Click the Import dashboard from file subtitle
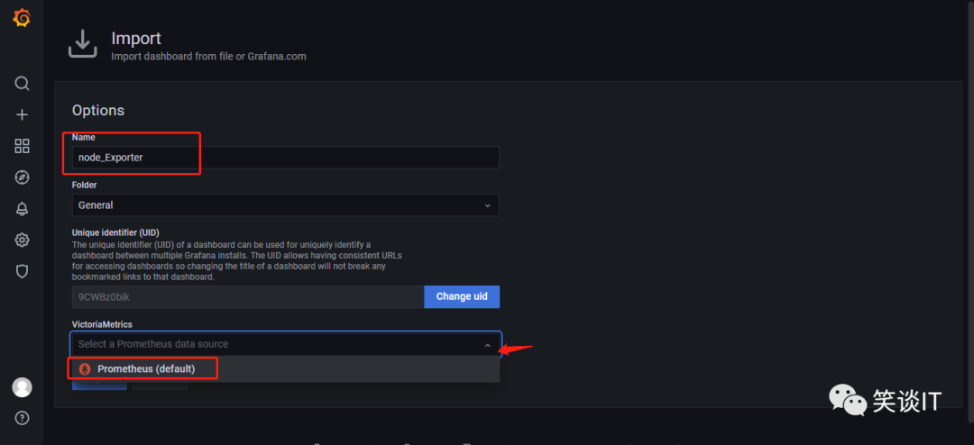This screenshot has height=445, width=974. pyautogui.click(x=208, y=56)
